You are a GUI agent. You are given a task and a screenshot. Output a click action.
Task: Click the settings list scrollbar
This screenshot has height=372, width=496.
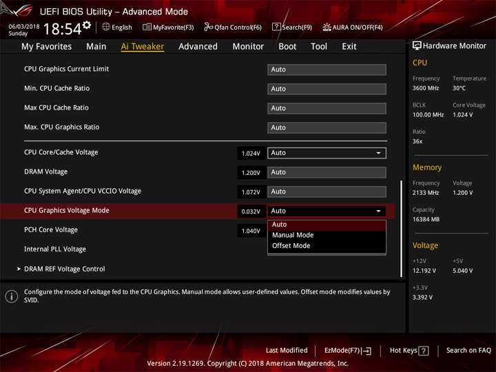tap(402, 229)
